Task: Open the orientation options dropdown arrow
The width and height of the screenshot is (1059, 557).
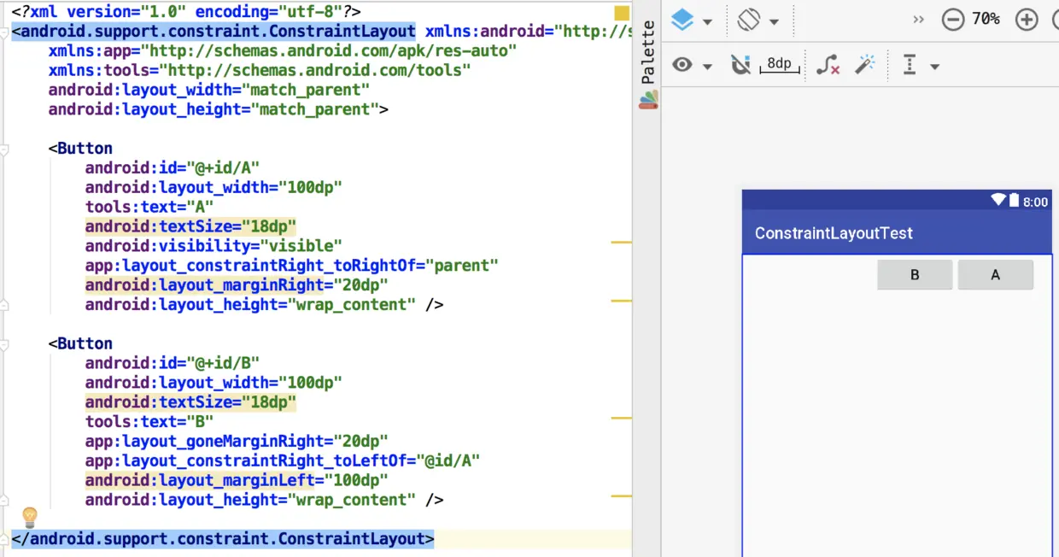Action: coord(774,21)
